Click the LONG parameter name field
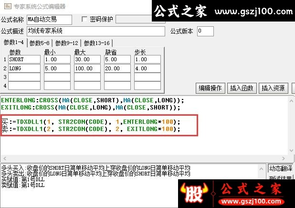The width and height of the screenshot is (295, 208). [24, 68]
